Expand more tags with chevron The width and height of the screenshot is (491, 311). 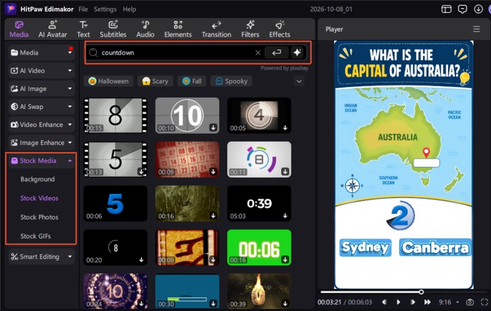(x=299, y=82)
